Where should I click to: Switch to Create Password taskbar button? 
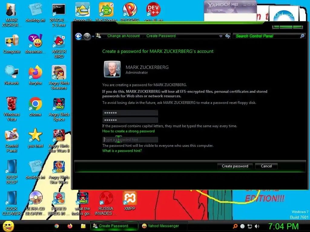pyautogui.click(x=114, y=226)
